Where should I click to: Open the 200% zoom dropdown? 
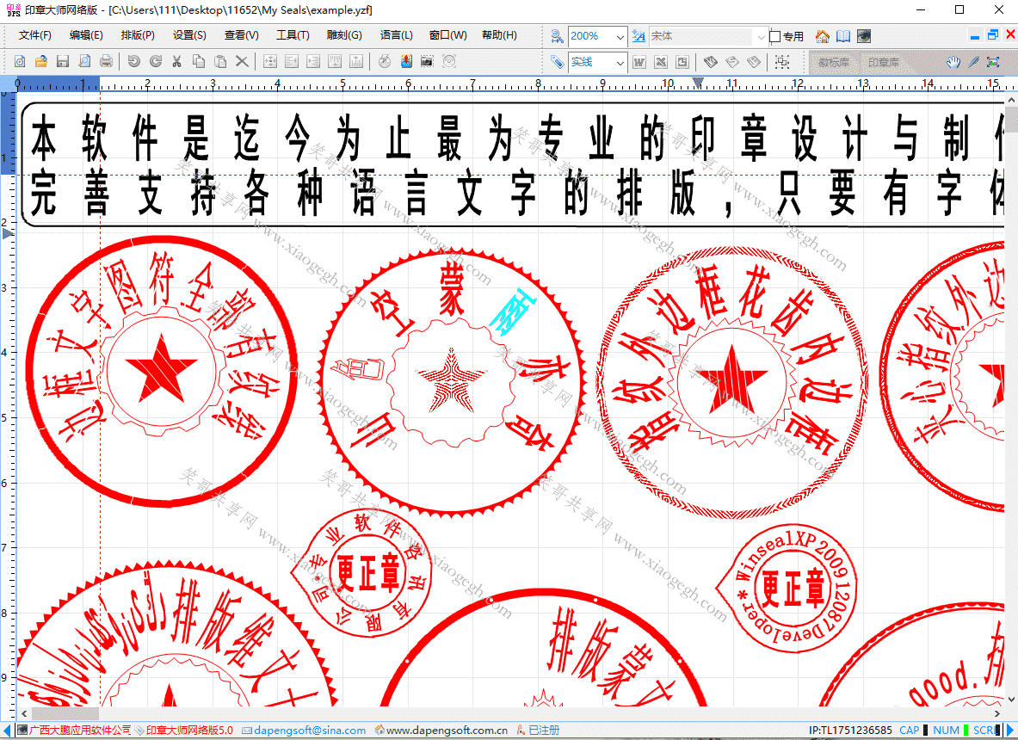620,36
